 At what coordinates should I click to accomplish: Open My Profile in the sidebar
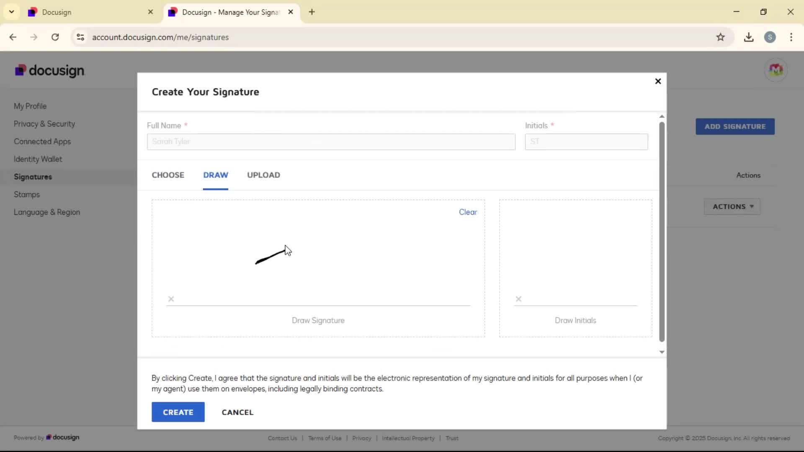click(30, 106)
